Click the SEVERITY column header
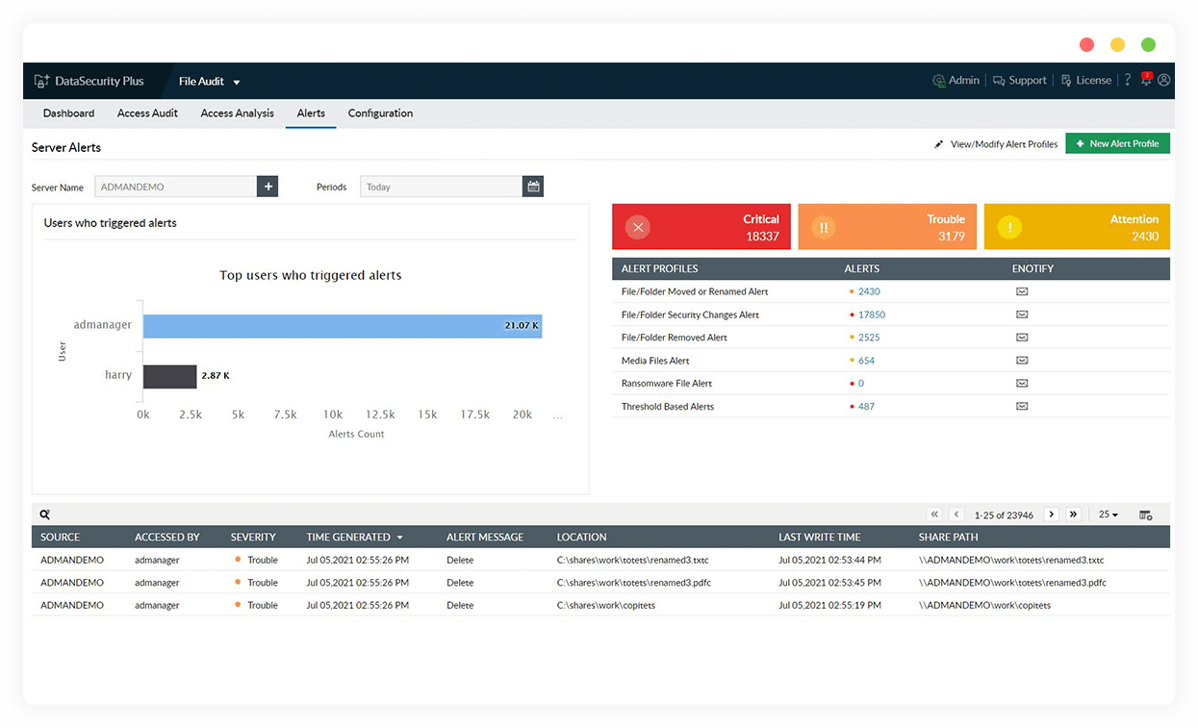 coord(253,538)
